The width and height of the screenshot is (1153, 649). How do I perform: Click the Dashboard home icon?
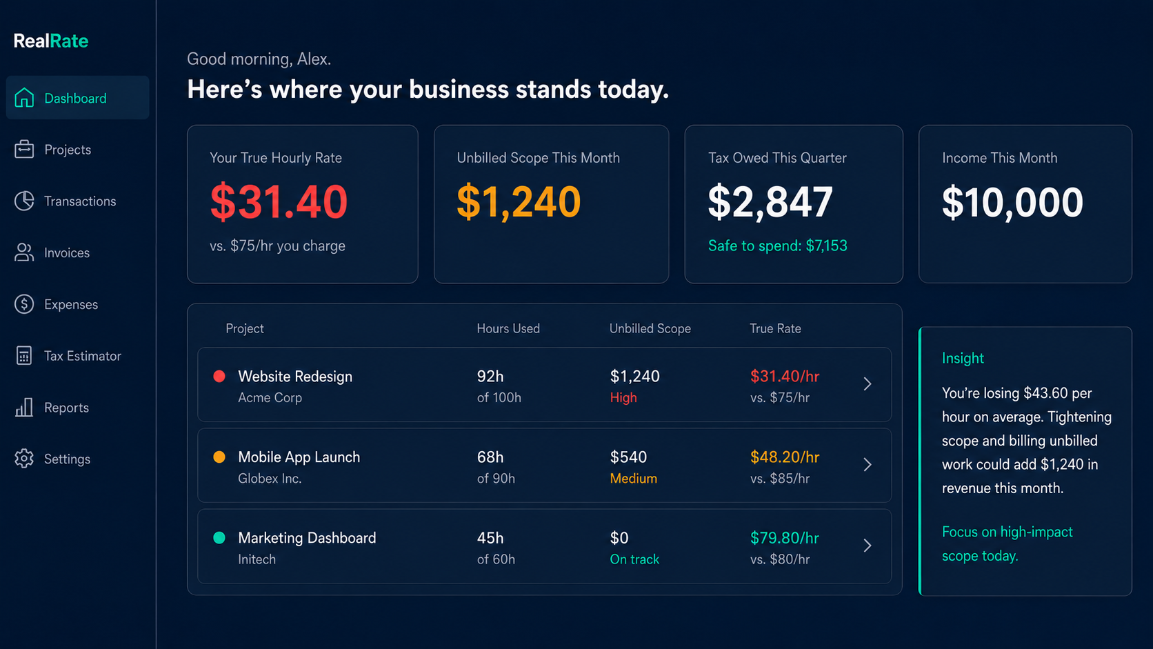coord(24,98)
